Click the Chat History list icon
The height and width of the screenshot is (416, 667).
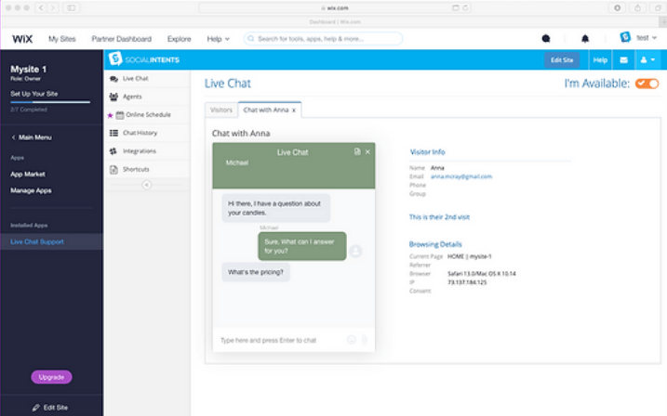point(113,134)
